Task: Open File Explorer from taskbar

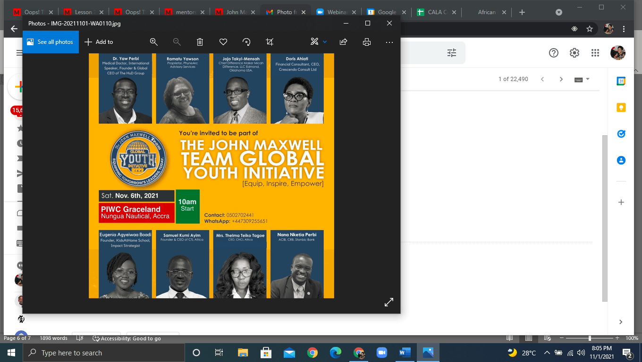Action: point(243,353)
